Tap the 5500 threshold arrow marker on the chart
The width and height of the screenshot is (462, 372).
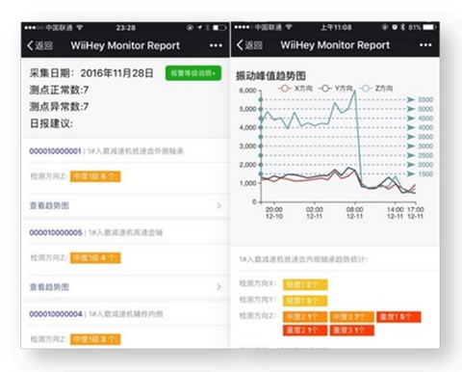tap(411, 99)
